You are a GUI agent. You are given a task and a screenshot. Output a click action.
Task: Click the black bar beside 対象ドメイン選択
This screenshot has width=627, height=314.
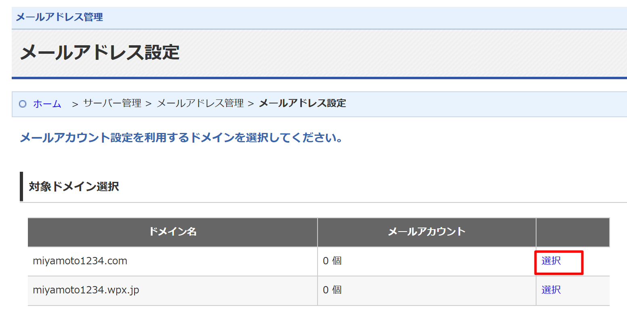tap(21, 186)
